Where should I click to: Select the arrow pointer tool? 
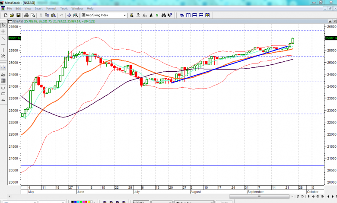point(3,25)
